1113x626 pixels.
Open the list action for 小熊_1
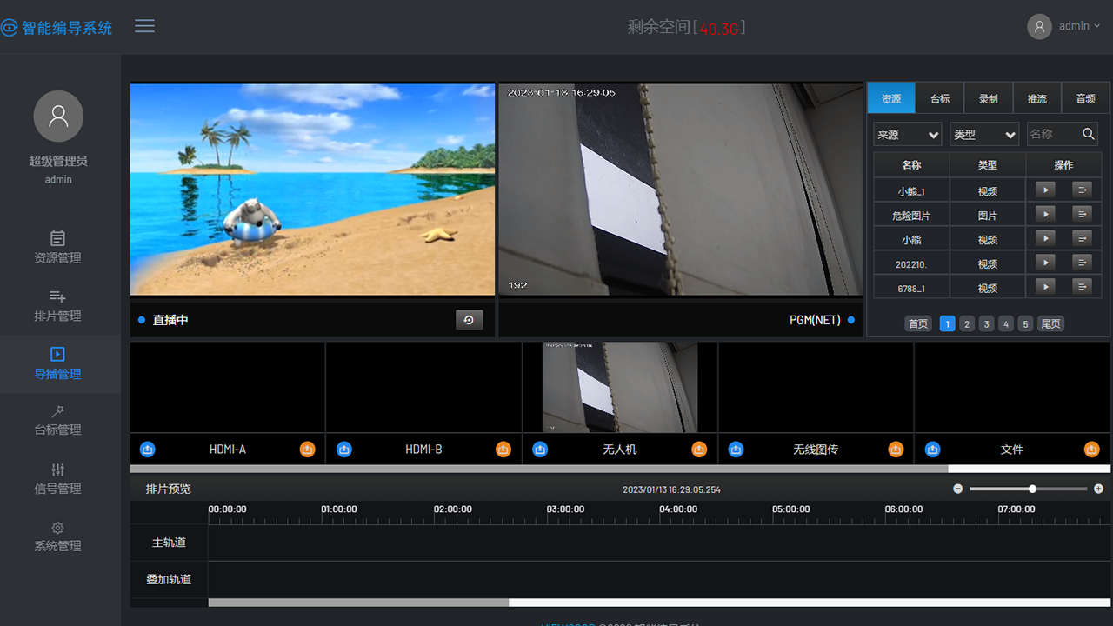click(x=1083, y=189)
